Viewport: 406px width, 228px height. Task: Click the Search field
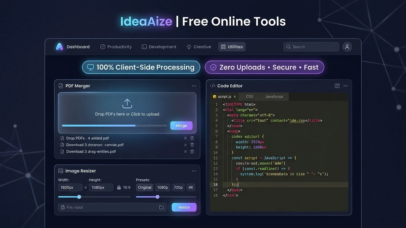311,47
